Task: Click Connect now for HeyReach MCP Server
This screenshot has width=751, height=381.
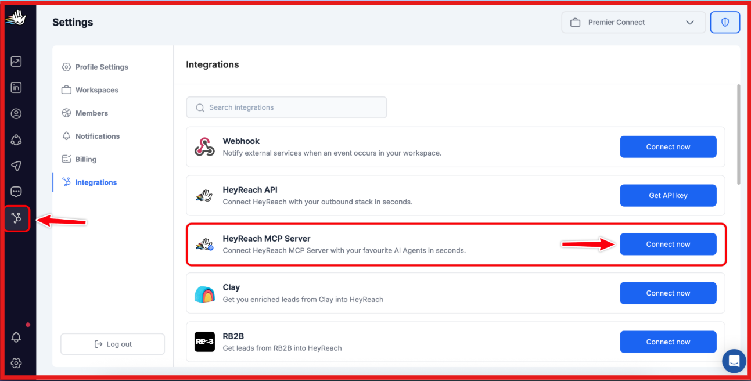Action: 668,245
